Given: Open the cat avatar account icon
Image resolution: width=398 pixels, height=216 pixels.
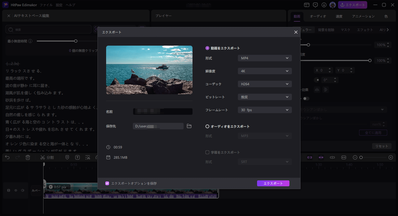Looking at the screenshot, I should tap(333, 5).
